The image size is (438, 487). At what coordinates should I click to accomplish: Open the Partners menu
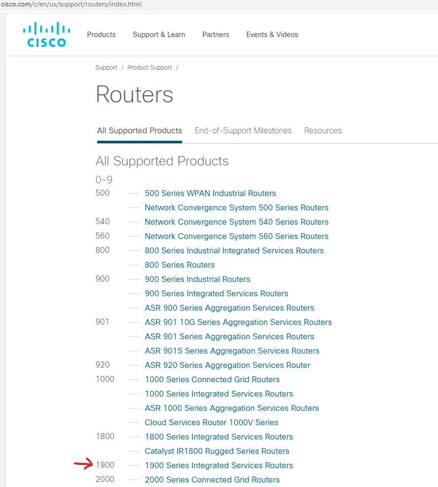pos(216,35)
